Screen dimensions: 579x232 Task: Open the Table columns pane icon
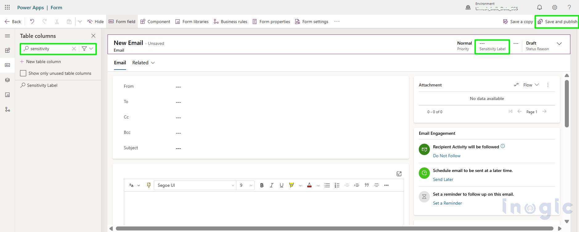coord(7,65)
